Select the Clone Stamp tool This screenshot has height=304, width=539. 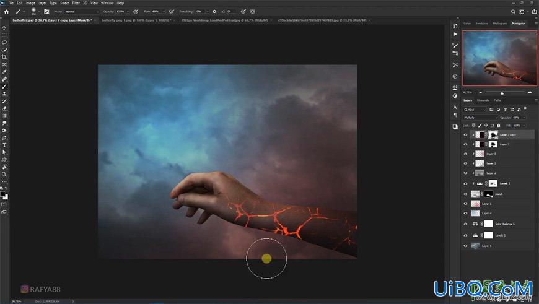[x=4, y=93]
